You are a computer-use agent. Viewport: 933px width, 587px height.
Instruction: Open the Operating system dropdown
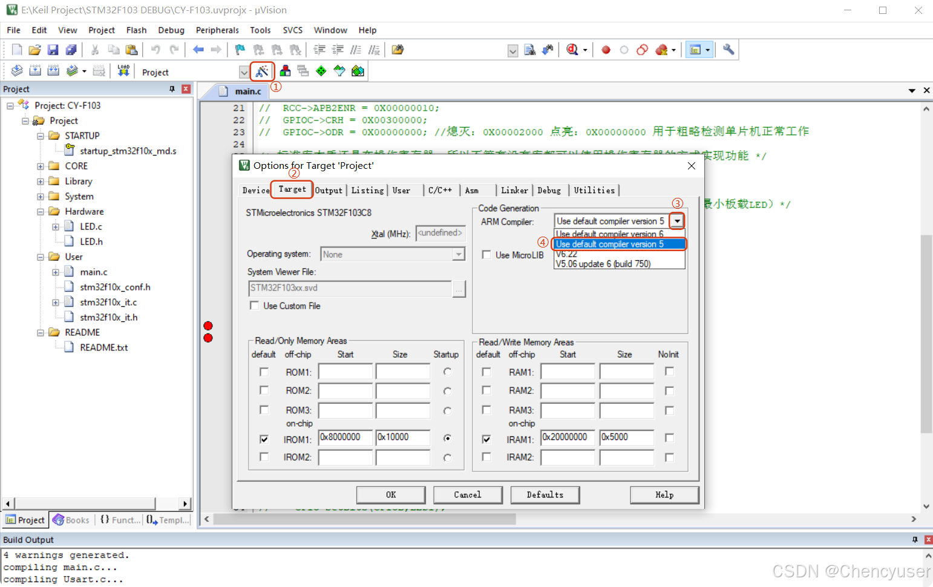(x=459, y=254)
